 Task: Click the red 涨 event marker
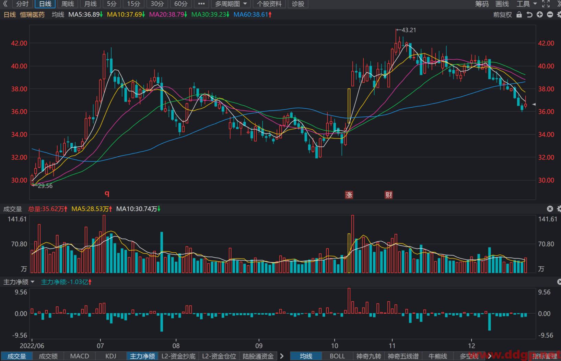pyautogui.click(x=349, y=195)
